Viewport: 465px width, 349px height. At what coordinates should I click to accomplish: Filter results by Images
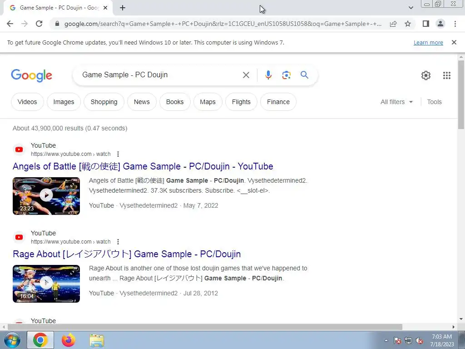coord(64,102)
